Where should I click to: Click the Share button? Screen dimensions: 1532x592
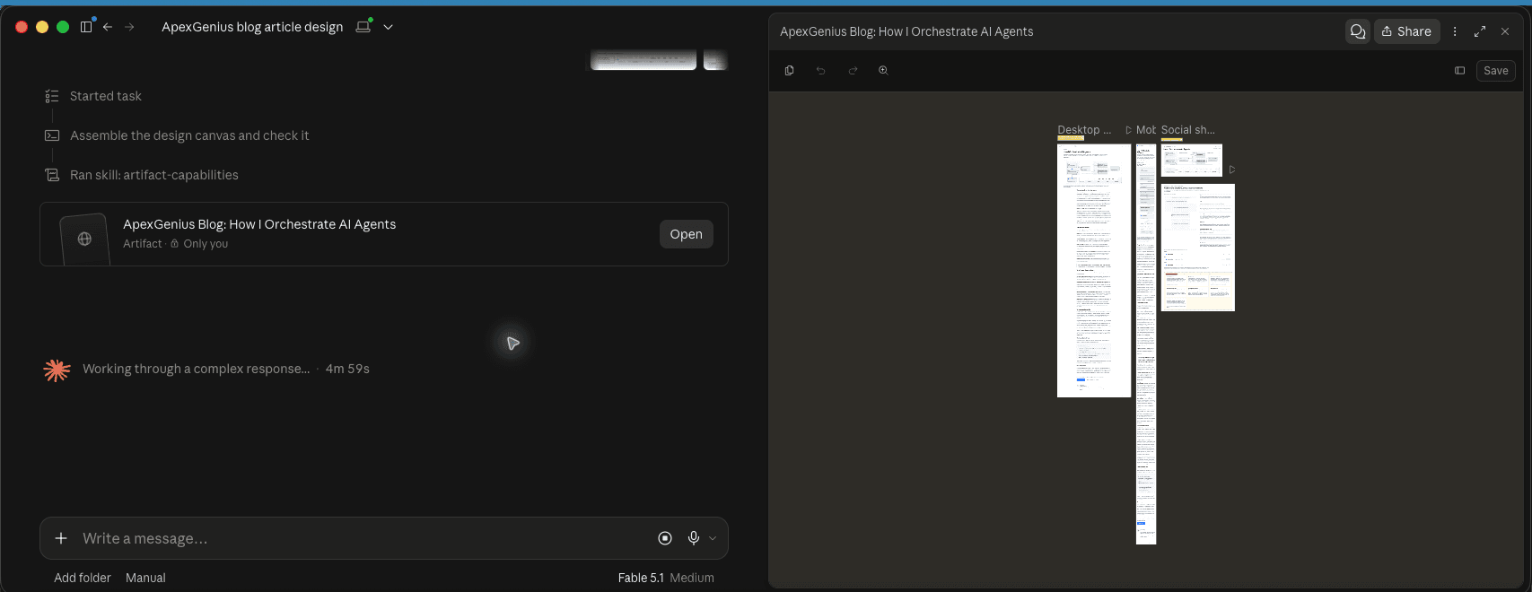[1406, 31]
